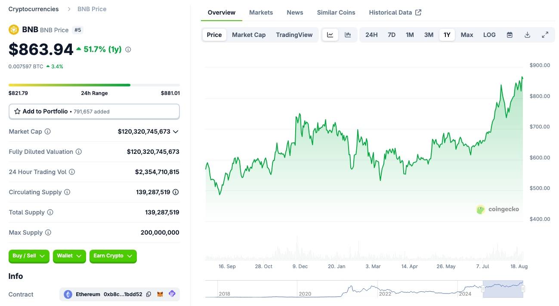The width and height of the screenshot is (559, 306).
Task: Add token to MetaMask fox icon
Action: pyautogui.click(x=160, y=294)
